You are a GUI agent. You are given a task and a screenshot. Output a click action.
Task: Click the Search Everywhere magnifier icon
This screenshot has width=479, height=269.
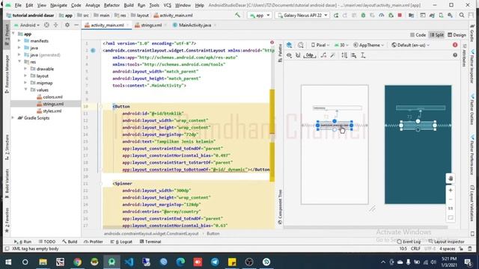462,15
